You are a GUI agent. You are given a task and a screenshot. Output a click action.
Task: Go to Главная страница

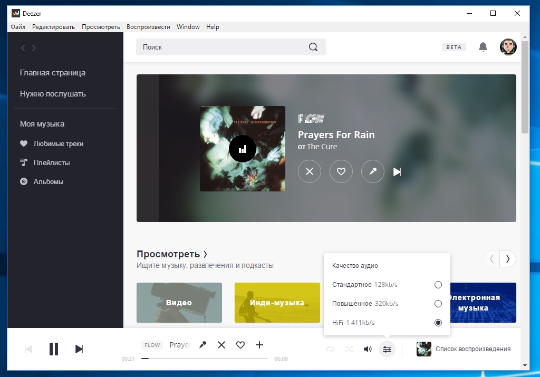coord(53,73)
